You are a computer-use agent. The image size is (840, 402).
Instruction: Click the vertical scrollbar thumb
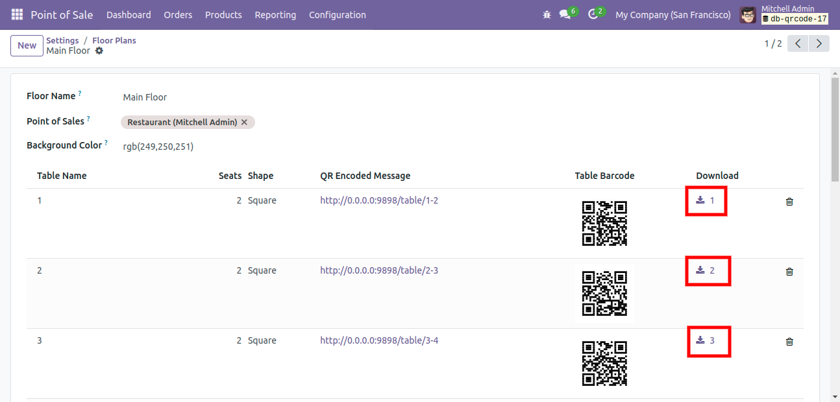point(835,131)
